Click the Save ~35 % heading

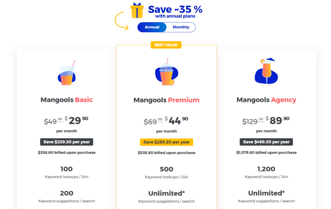(175, 9)
